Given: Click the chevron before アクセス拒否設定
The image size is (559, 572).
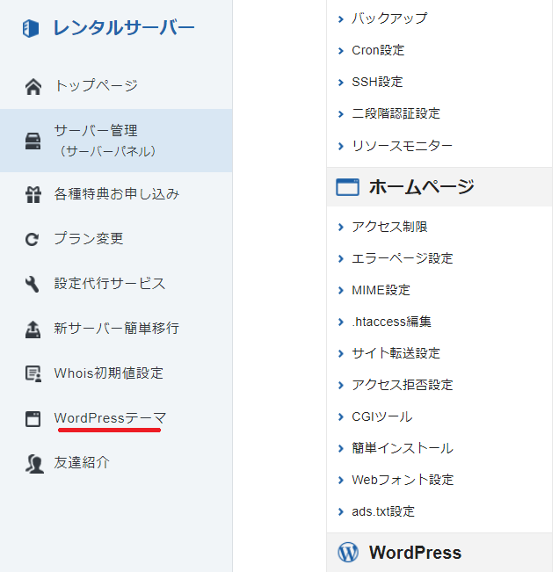Looking at the screenshot, I should (x=341, y=386).
